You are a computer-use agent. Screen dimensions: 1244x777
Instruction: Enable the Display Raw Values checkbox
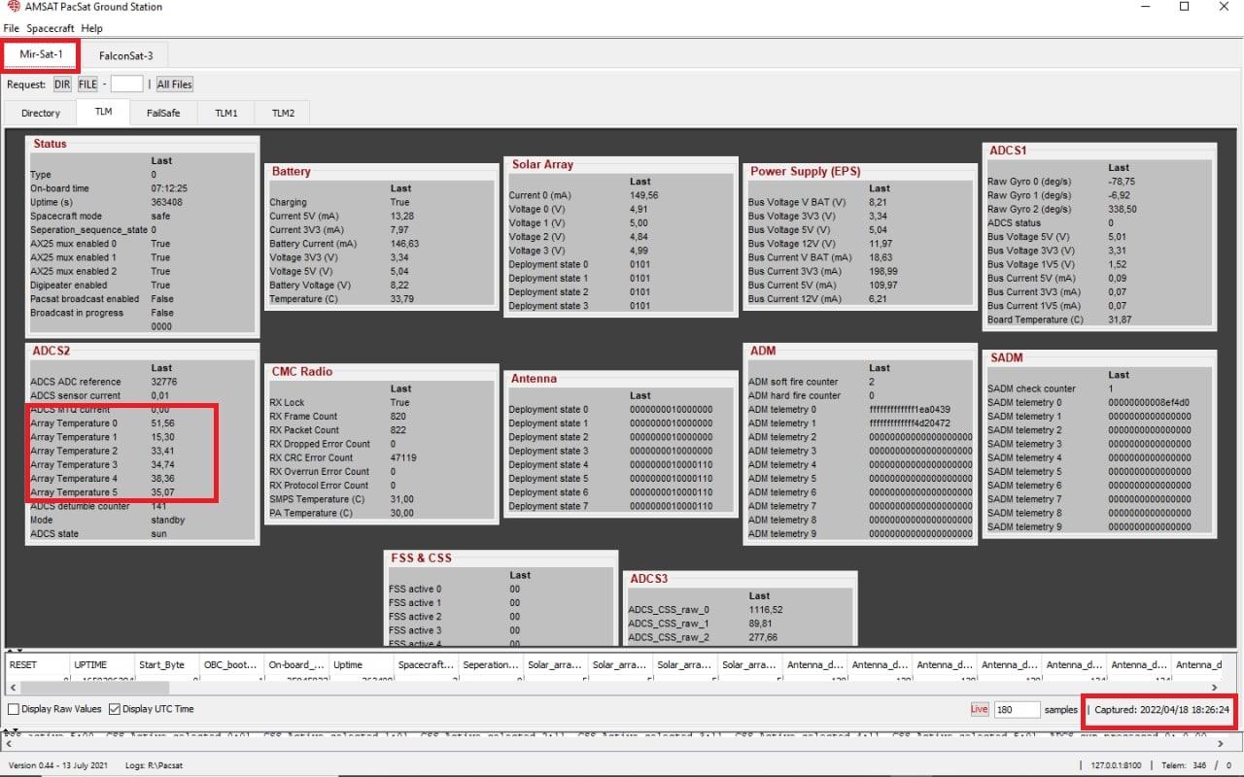coord(14,709)
